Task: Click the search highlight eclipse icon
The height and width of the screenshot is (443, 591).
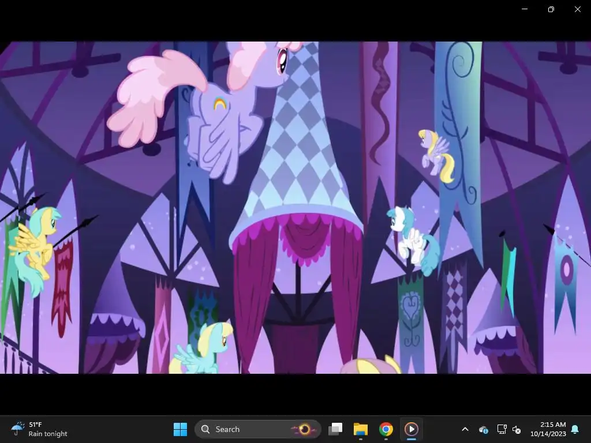Action: pyautogui.click(x=304, y=429)
